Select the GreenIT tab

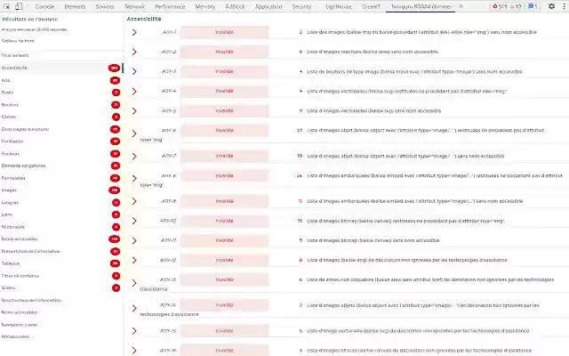point(372,6)
